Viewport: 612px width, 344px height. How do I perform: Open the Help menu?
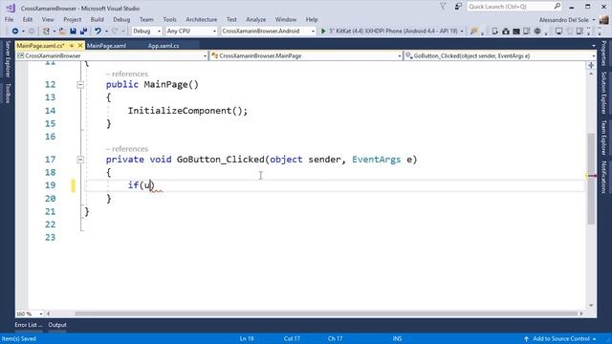[312, 19]
